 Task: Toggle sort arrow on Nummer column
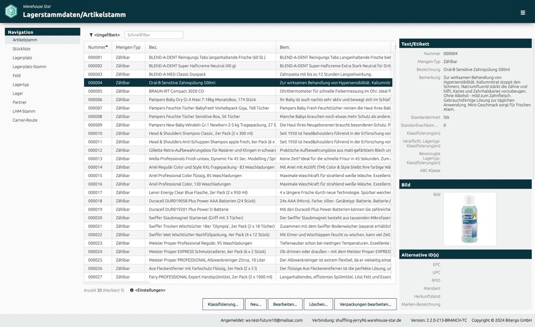click(x=107, y=46)
